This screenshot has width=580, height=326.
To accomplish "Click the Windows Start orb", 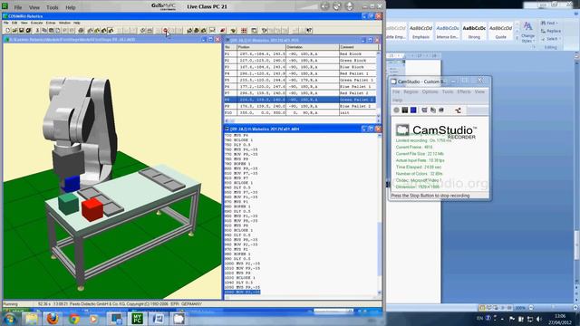I will [10, 318].
